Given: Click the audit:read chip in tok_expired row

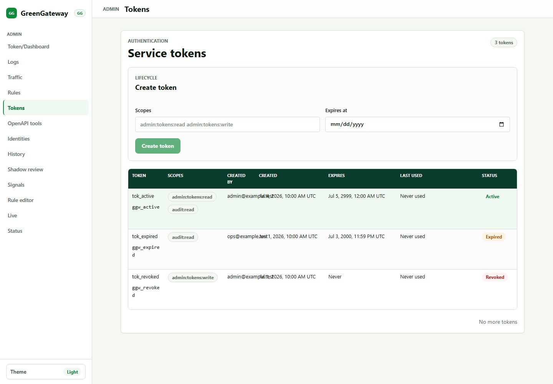Looking at the screenshot, I should click(x=183, y=237).
